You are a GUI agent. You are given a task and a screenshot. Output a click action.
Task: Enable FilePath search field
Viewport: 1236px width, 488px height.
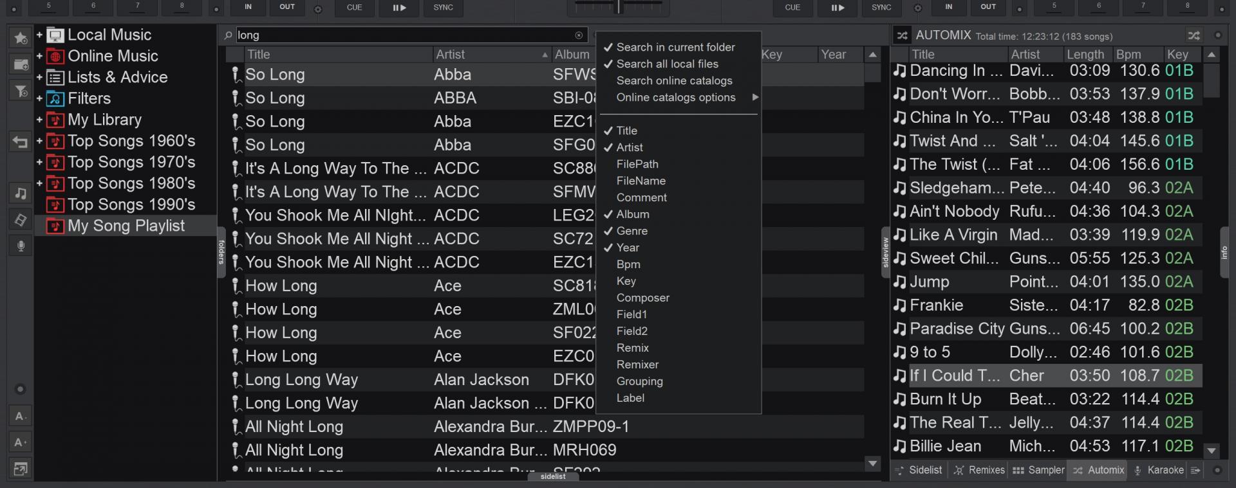[x=637, y=164]
